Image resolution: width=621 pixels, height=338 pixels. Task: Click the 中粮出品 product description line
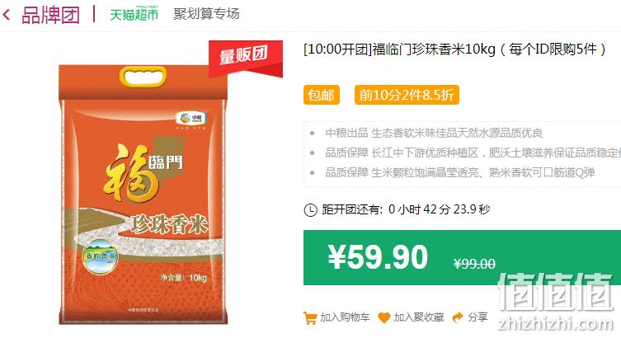pos(434,133)
